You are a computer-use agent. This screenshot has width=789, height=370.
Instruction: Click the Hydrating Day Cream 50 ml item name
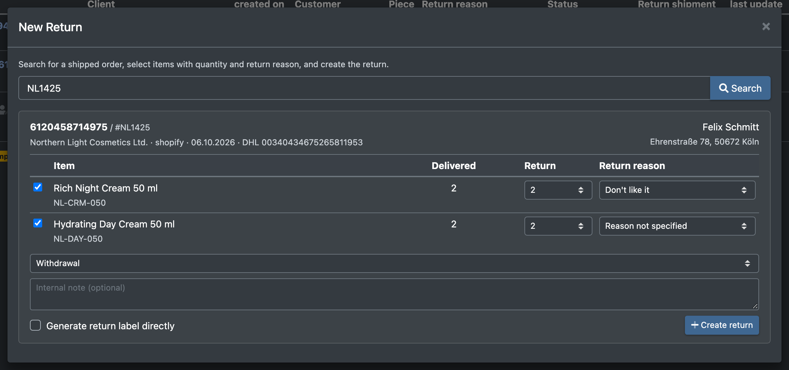click(x=114, y=224)
